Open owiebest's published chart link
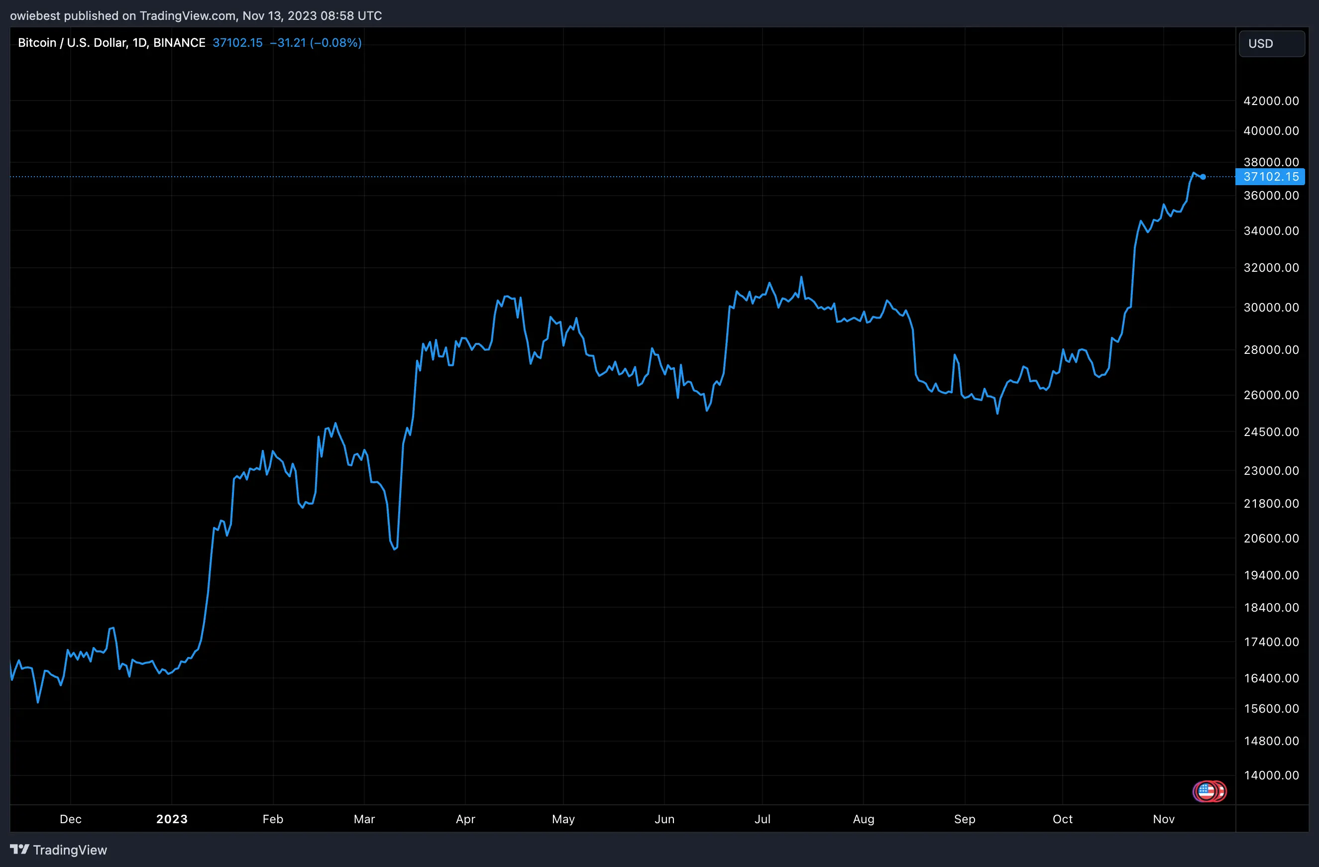 click(35, 15)
